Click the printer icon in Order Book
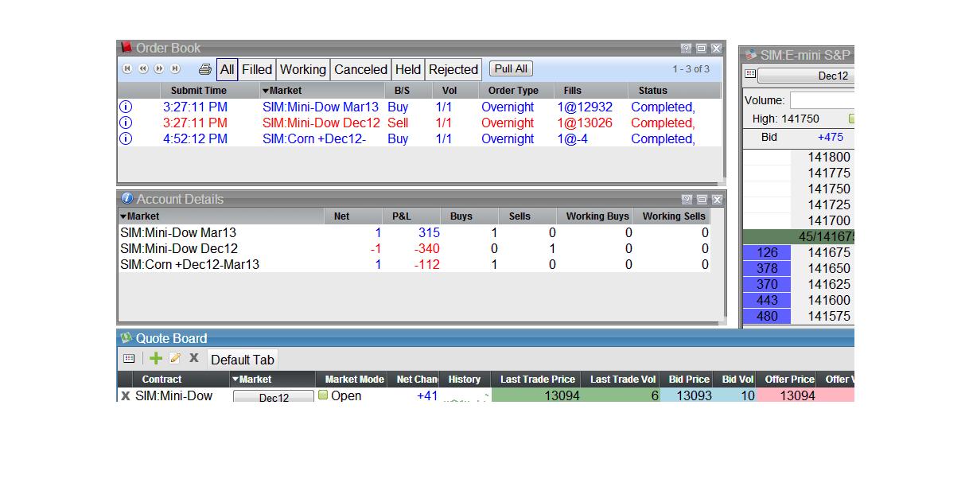This screenshot has height=479, width=969. [x=205, y=69]
